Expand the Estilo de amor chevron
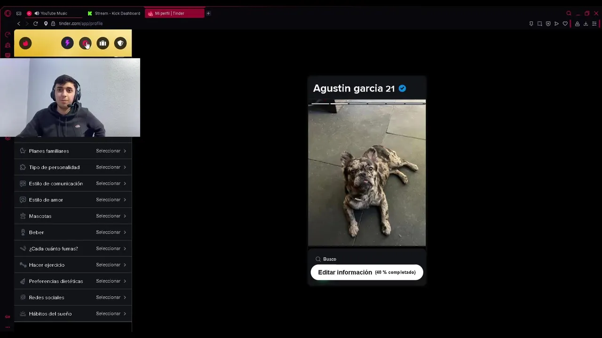This screenshot has width=602, height=338. 125,200
